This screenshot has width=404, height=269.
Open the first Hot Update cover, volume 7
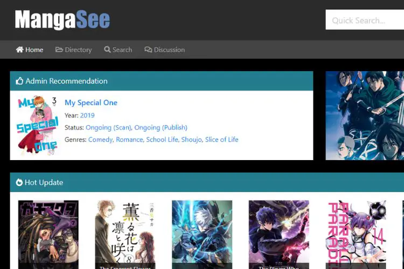pos(48,234)
